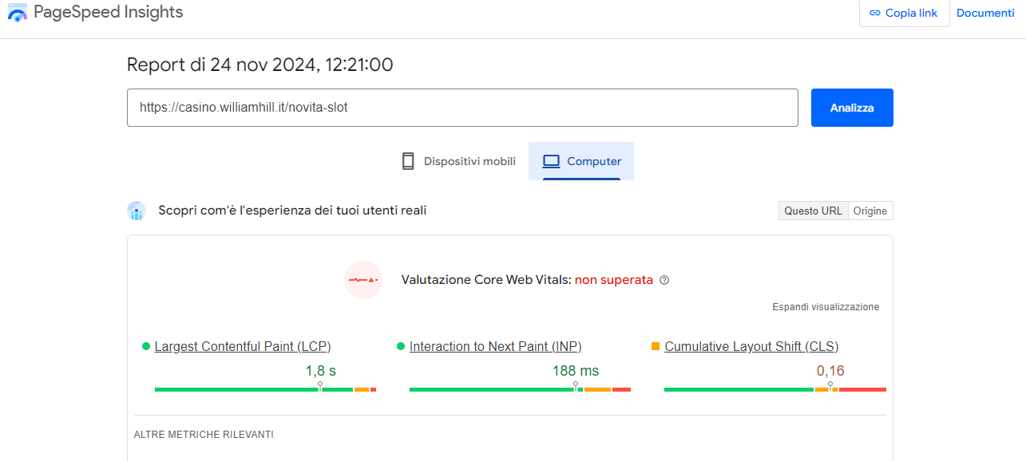Open the PageSpeed Insights home title
Screen dimensions: 1026x461
(x=108, y=12)
